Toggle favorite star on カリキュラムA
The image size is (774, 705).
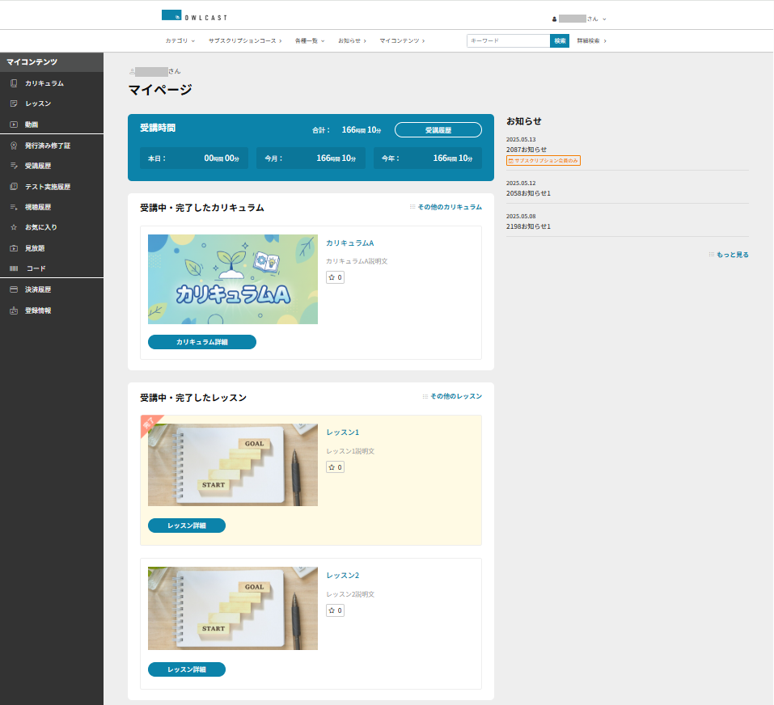pos(335,277)
